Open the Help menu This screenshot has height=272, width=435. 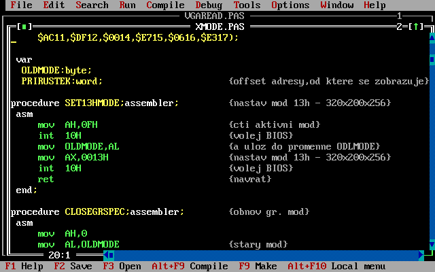[x=375, y=5]
